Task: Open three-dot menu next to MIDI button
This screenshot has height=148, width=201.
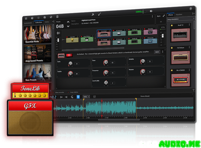Action: coord(163,52)
